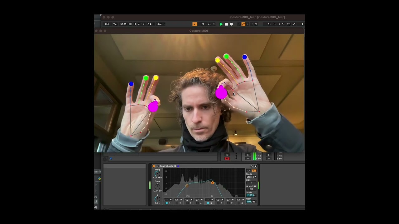
Task: Open band 2 filter type dropdown
Action: (178, 200)
